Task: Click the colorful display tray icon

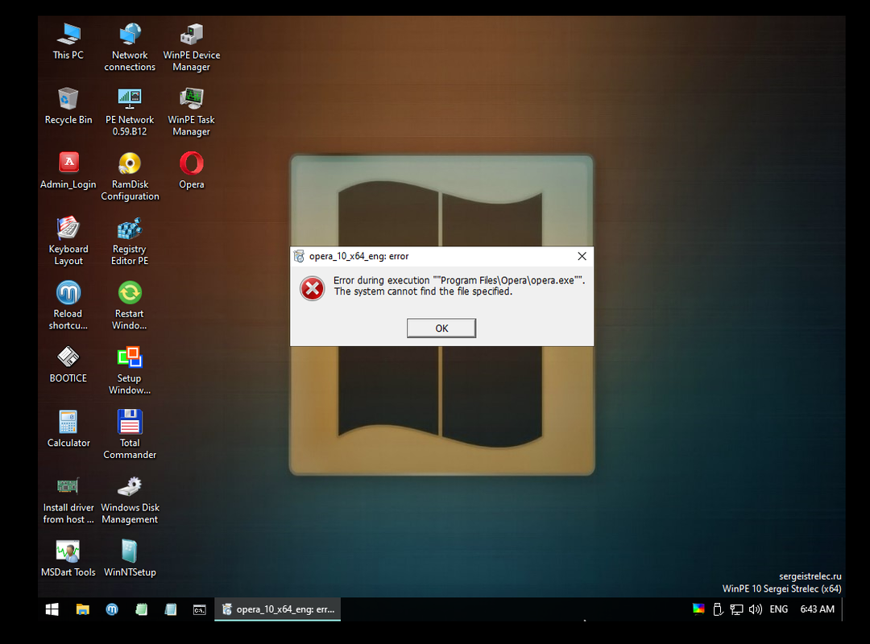Action: pos(698,609)
